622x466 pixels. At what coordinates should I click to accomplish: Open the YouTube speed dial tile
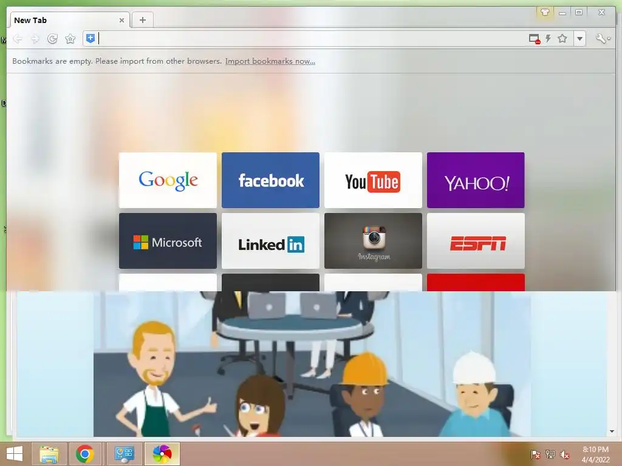click(373, 180)
